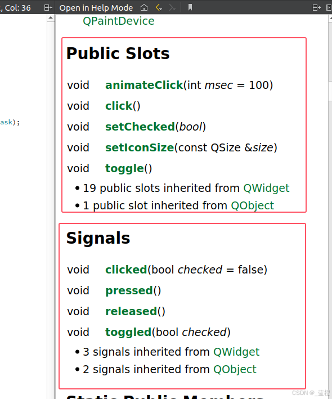Follow the pressed() signal link

tap(129, 290)
